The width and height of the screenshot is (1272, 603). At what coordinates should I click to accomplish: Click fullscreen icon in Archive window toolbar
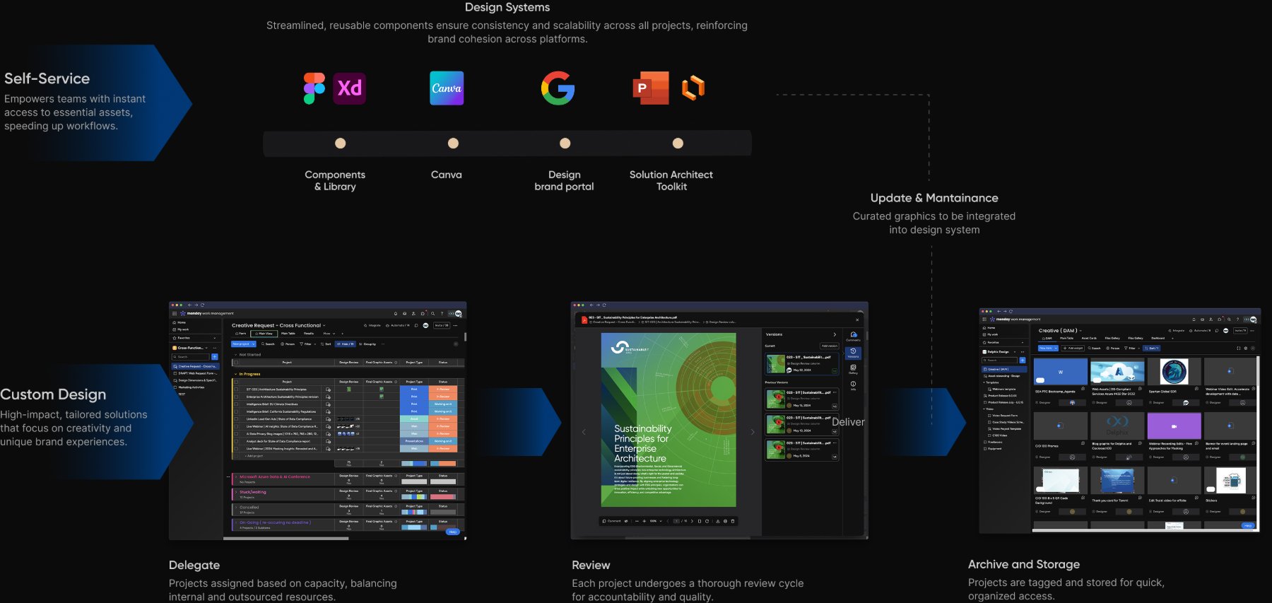click(x=1238, y=348)
